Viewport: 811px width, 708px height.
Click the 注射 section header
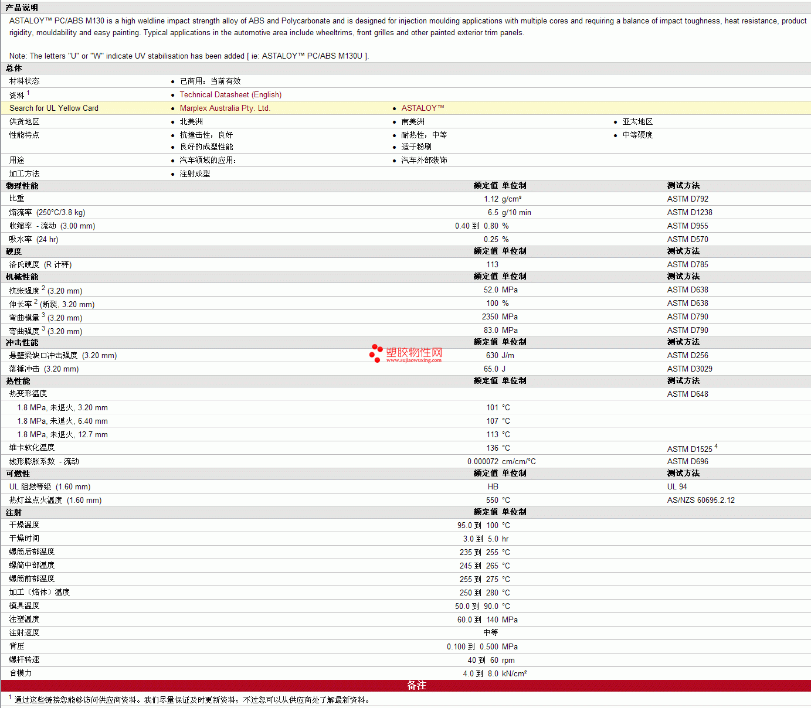(14, 512)
